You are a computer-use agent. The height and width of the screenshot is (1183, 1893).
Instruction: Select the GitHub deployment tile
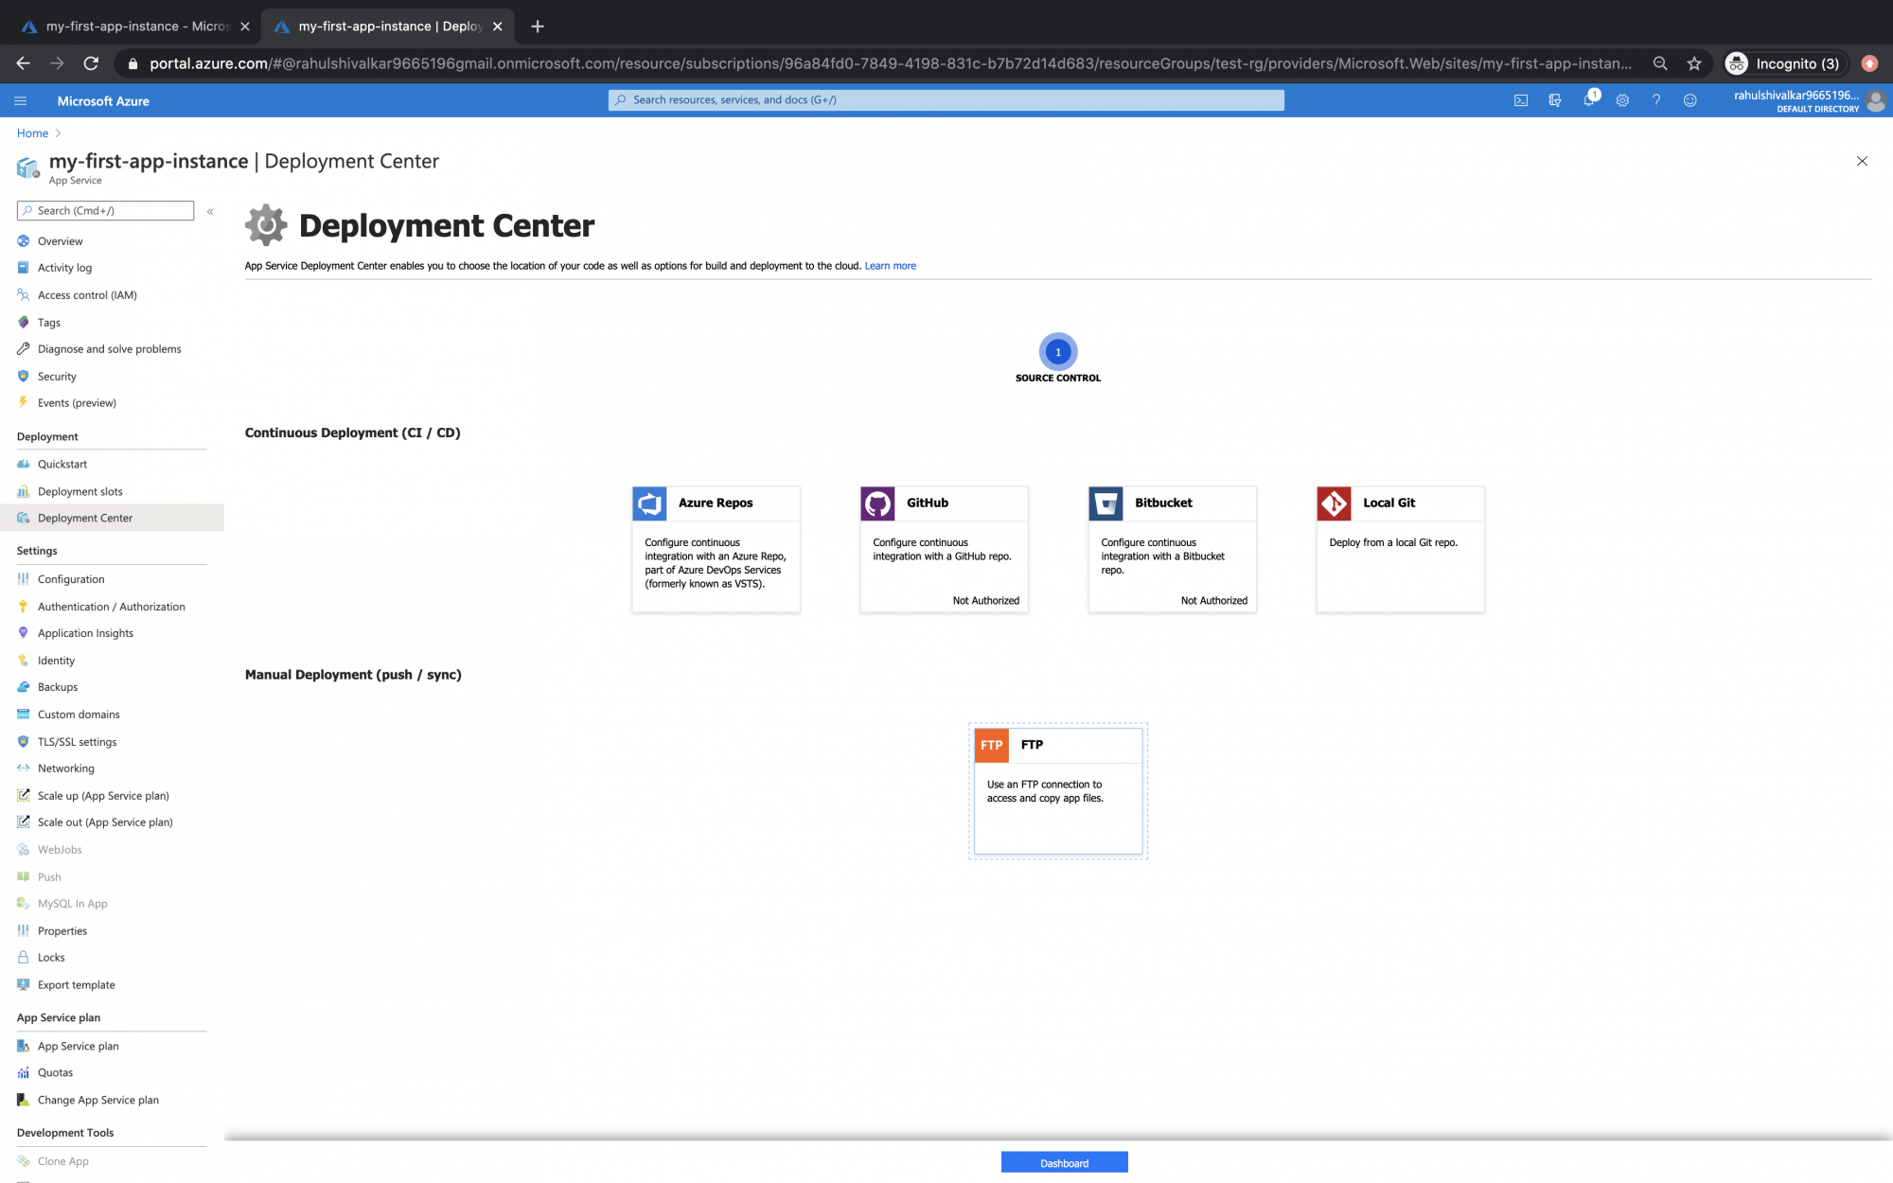[944, 549]
